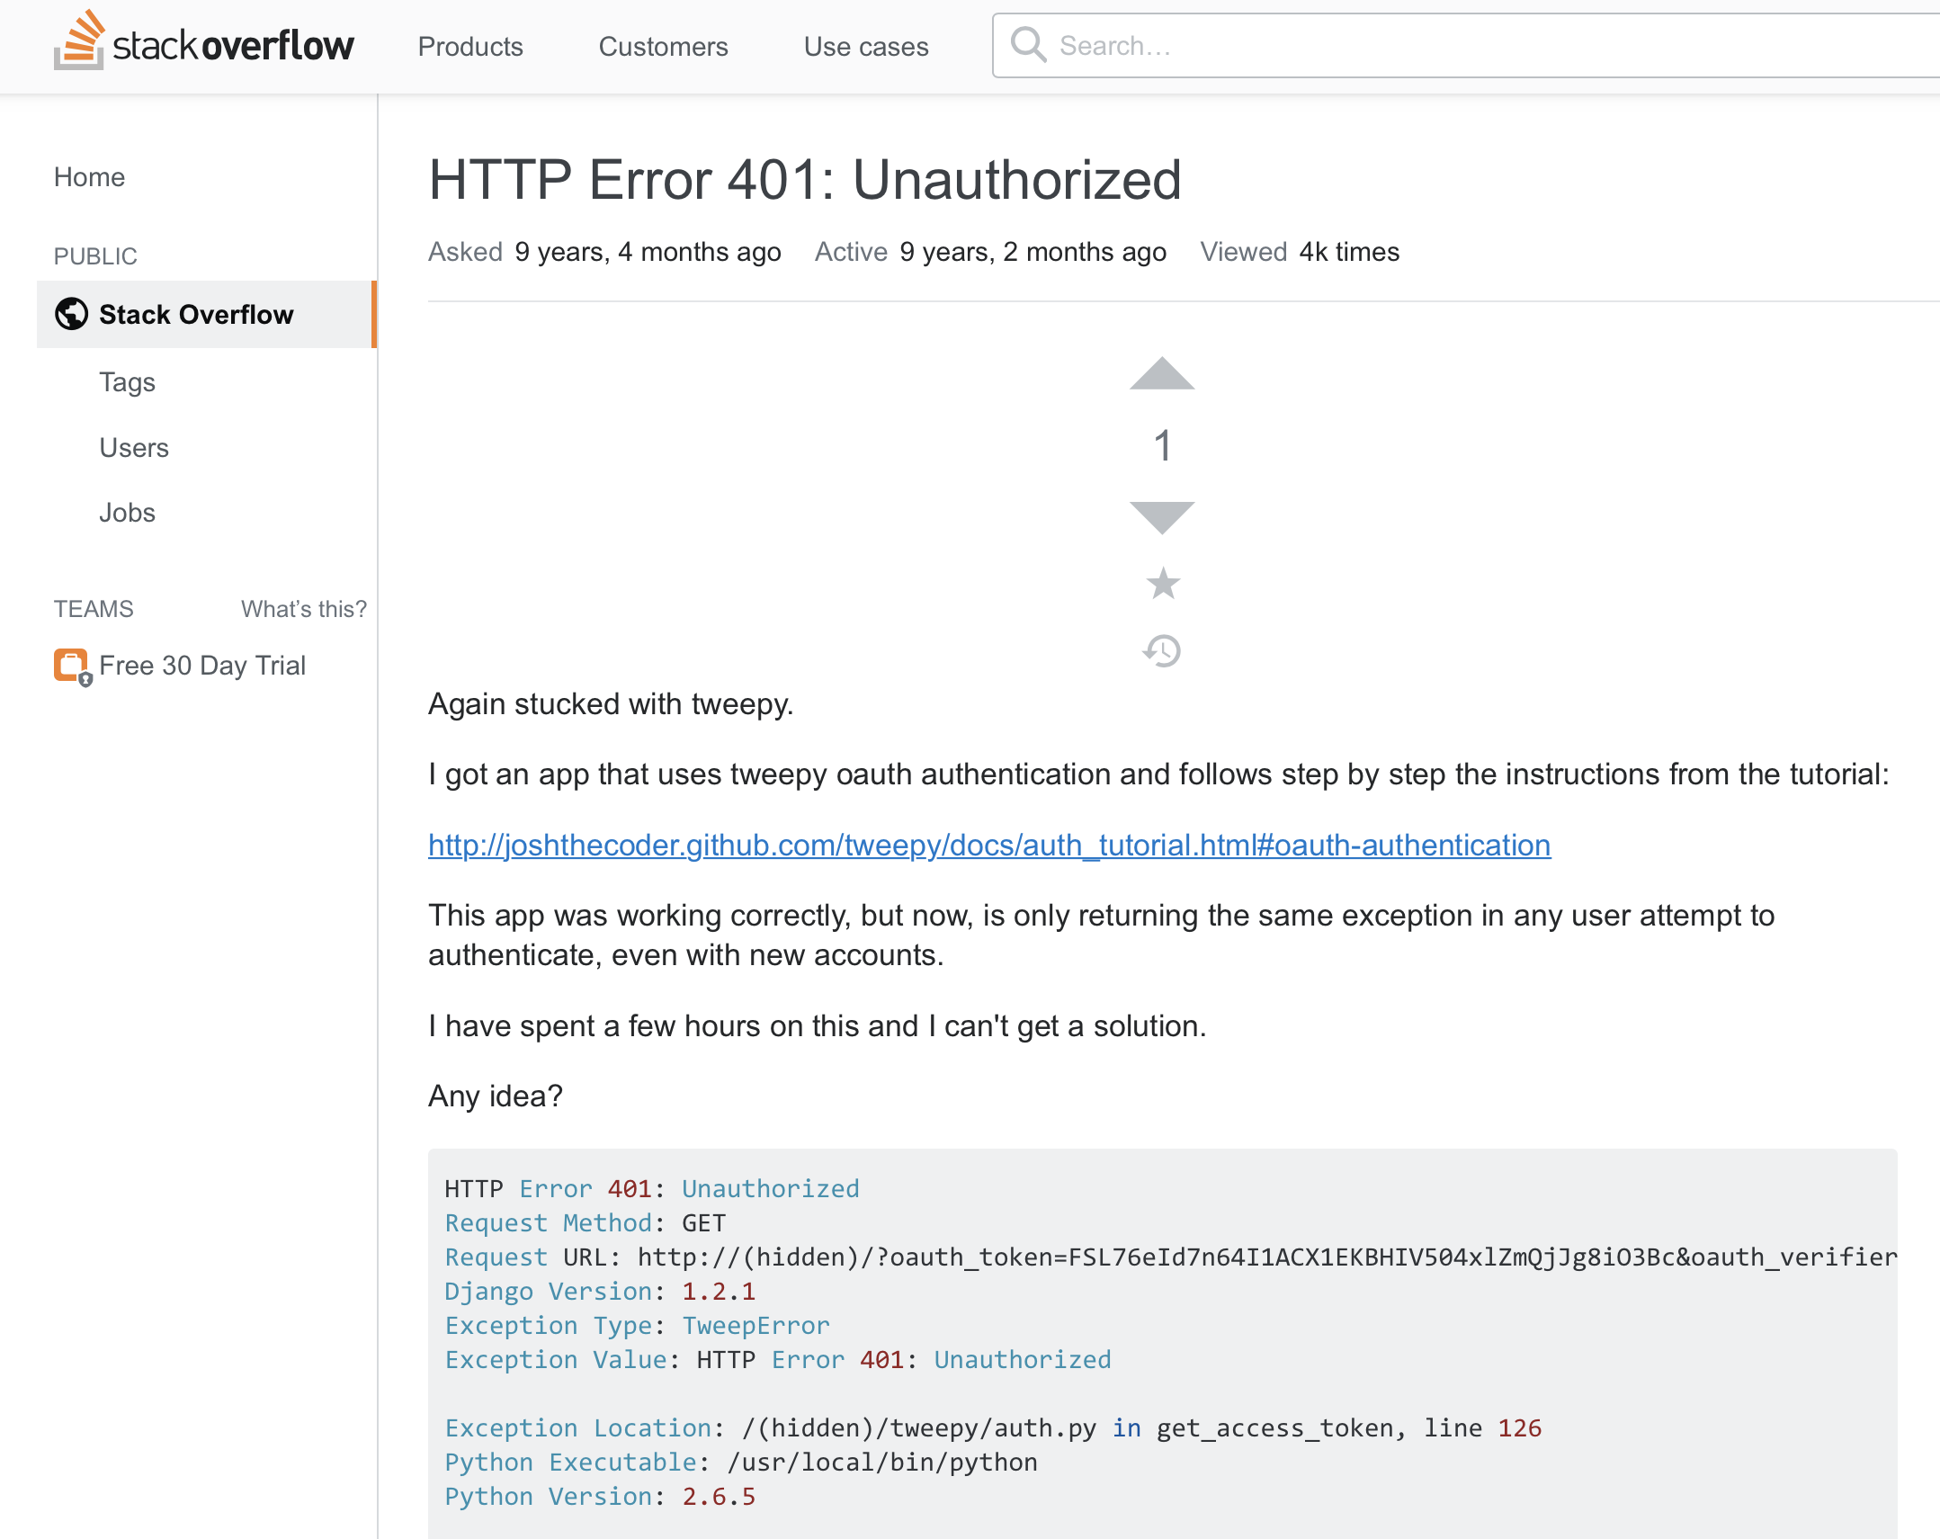Click the "Exception Location" code line
This screenshot has width=1940, height=1539.
[993, 1427]
